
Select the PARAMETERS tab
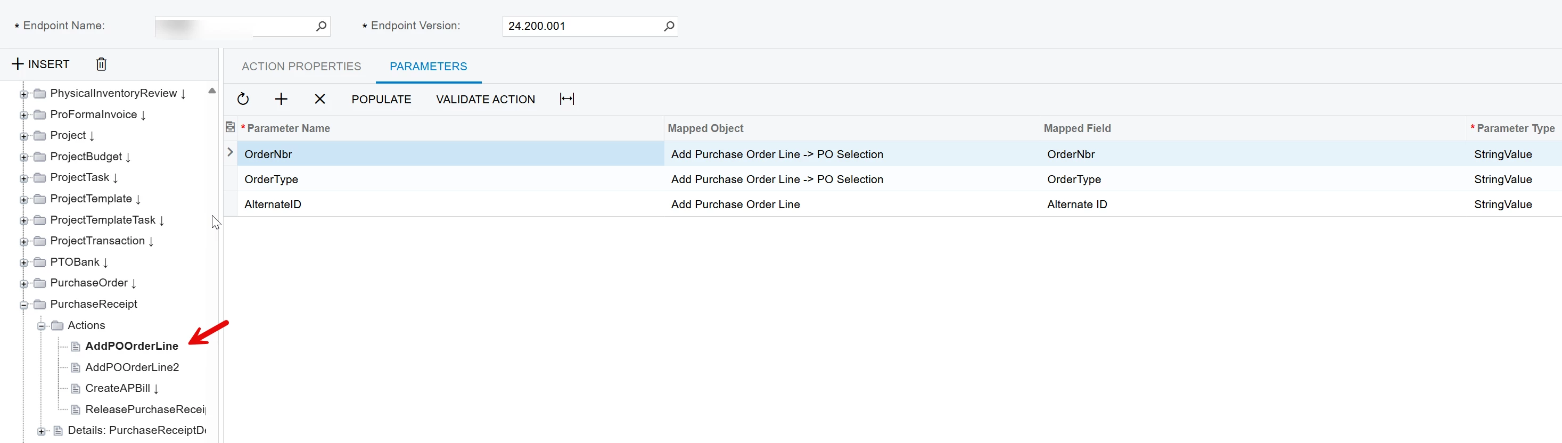428,67
